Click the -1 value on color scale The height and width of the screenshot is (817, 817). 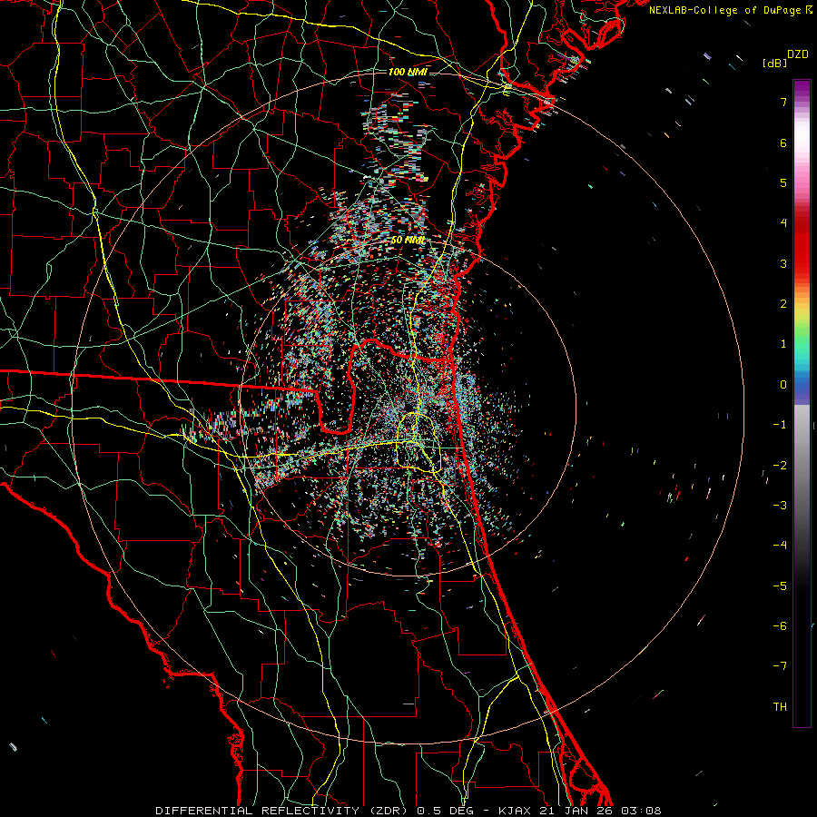(x=780, y=425)
